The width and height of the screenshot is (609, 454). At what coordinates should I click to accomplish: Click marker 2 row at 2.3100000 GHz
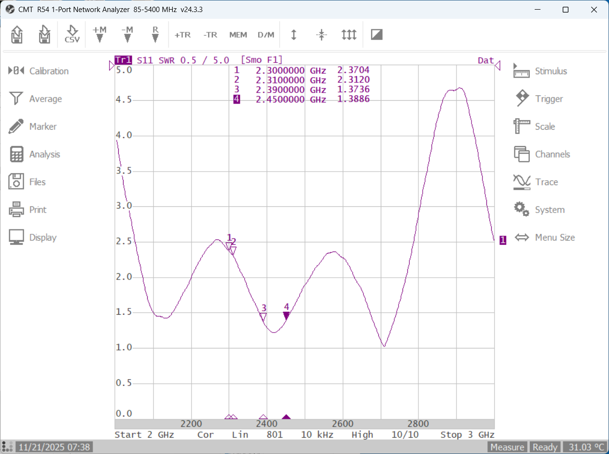point(302,80)
